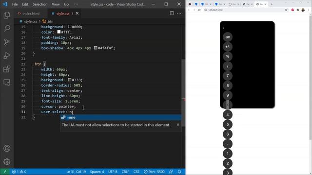Click the +/- calculator button
Image resolution: width=312 pixels, height=175 pixels.
[228, 47]
